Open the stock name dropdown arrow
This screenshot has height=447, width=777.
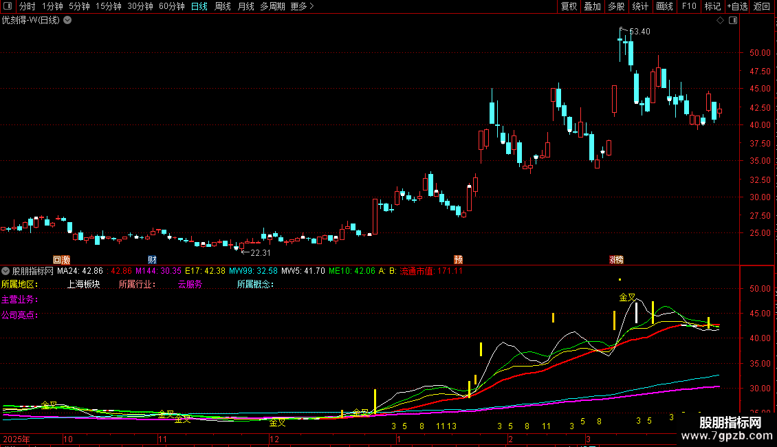(x=67, y=21)
